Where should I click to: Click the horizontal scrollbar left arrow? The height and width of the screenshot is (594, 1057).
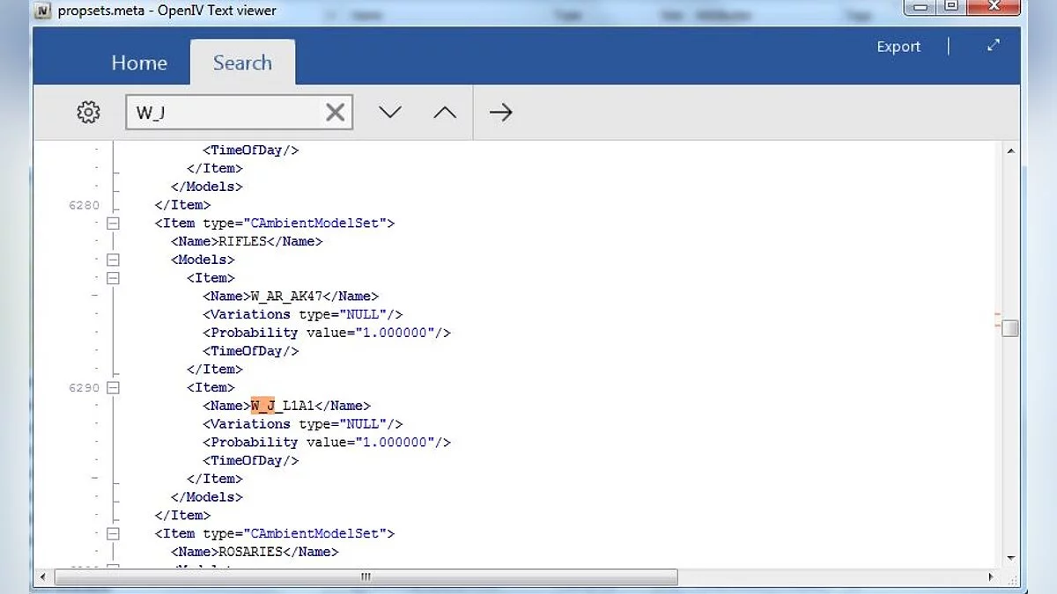pos(44,577)
